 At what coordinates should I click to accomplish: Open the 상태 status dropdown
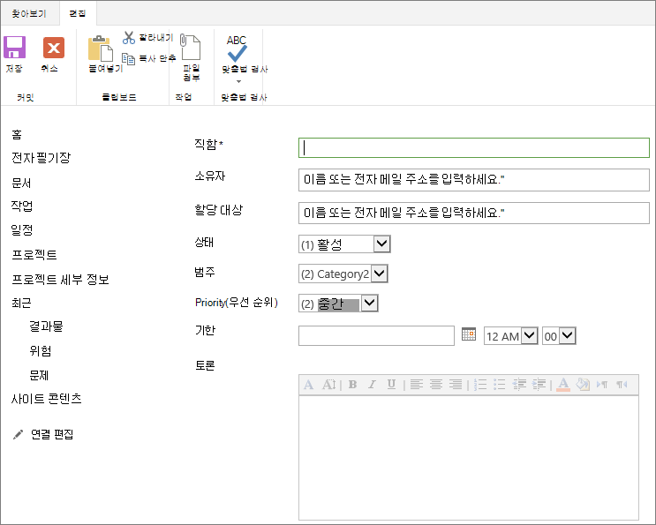(381, 244)
